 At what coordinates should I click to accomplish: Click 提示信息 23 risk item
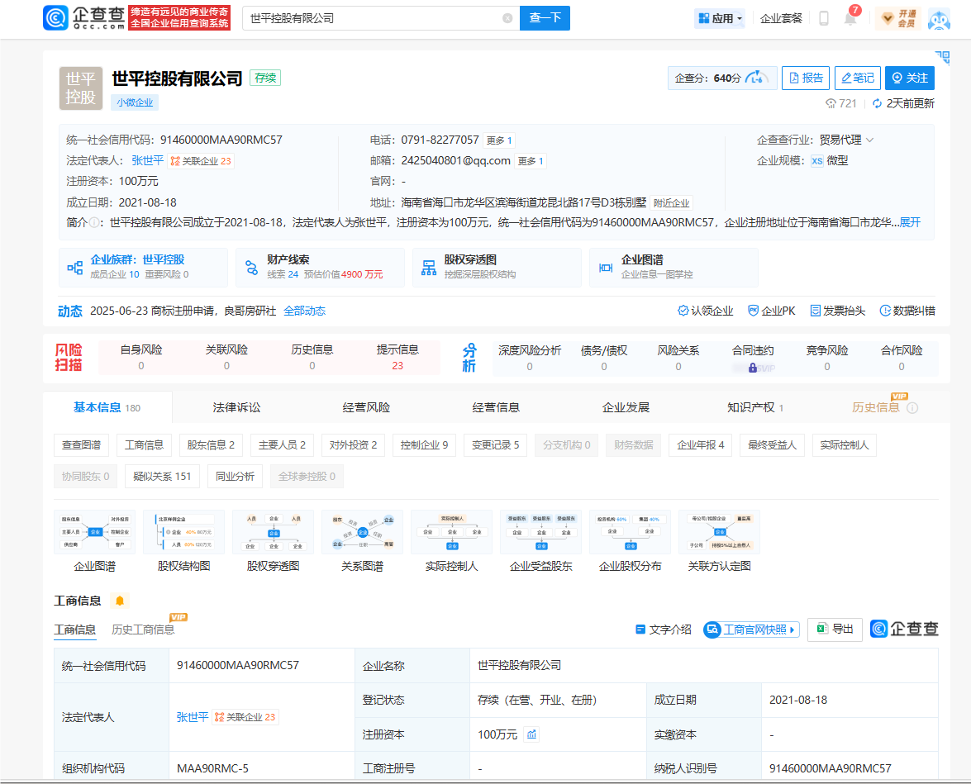(x=397, y=358)
